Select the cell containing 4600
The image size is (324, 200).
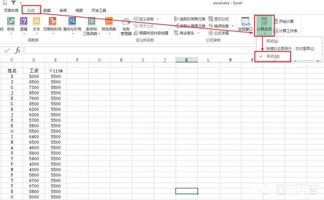[x=34, y=148]
